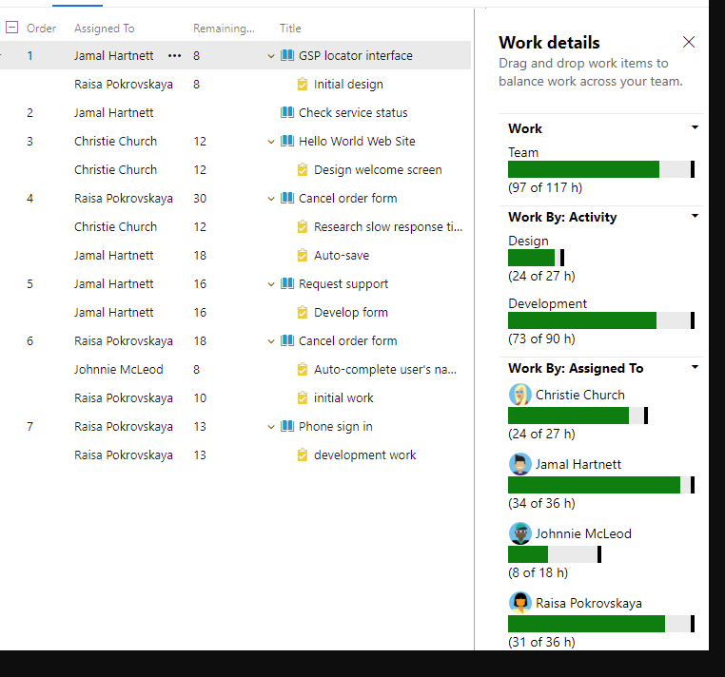Viewport: 725px width, 677px height.
Task: Collapse the order 4 Cancel order form row
Action: [x=271, y=199]
